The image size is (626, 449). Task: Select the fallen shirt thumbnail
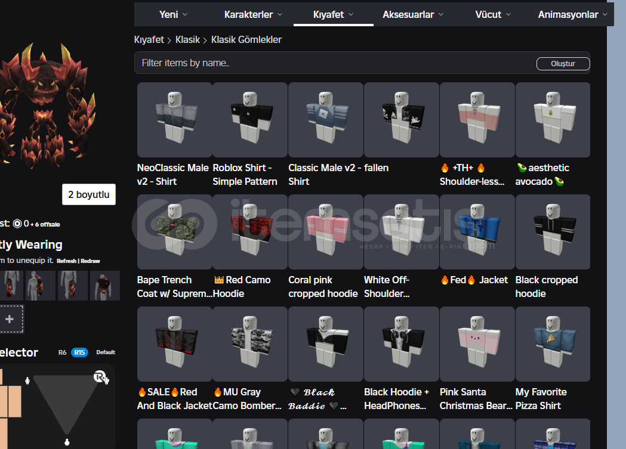click(x=401, y=120)
